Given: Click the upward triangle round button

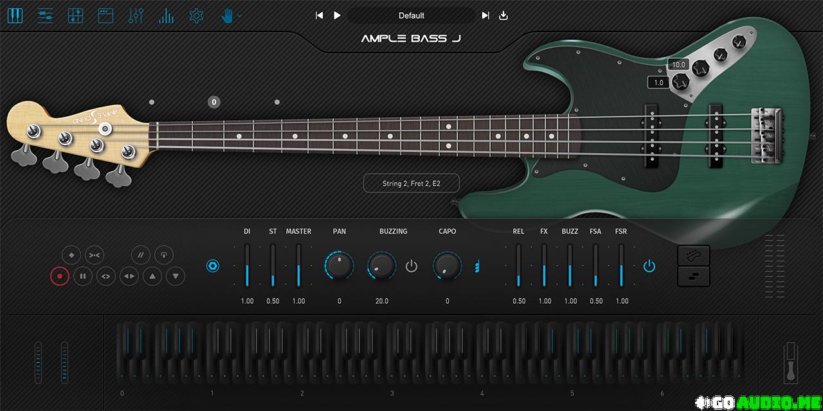Looking at the screenshot, I should point(152,277).
